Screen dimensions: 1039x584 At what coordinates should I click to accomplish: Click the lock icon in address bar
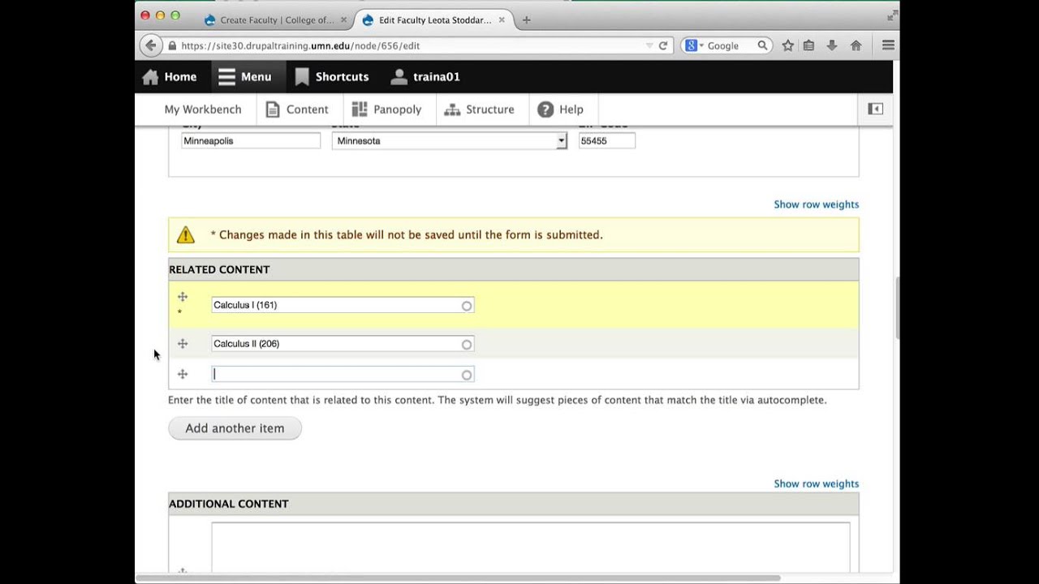coord(172,45)
